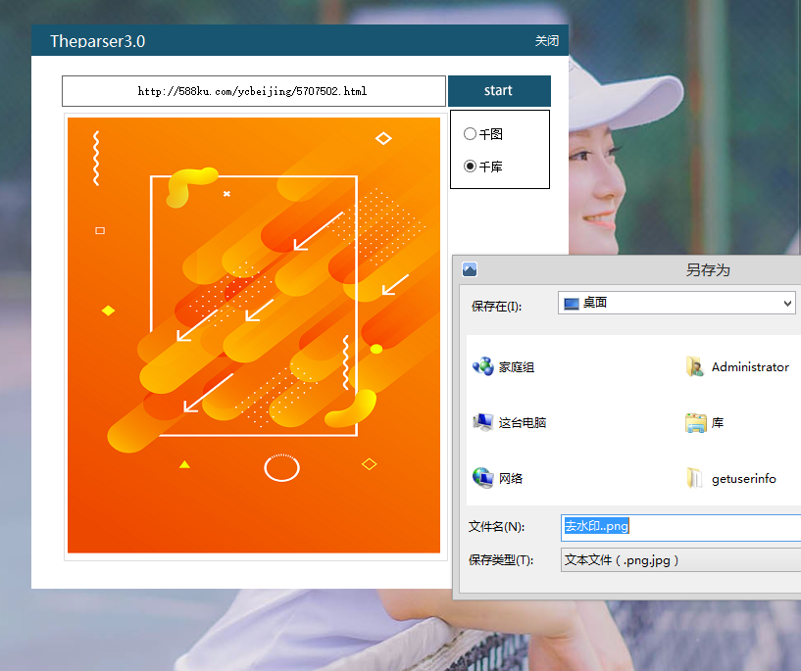Focus the 588ku URL input field

tap(253, 91)
